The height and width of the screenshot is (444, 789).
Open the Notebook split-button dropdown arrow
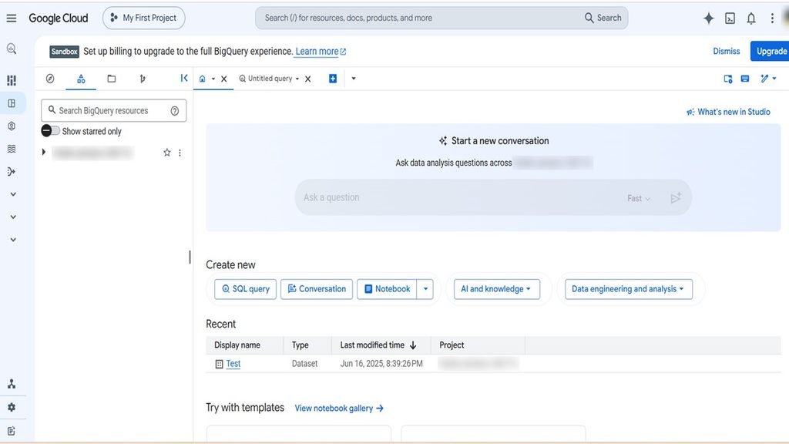[425, 289]
